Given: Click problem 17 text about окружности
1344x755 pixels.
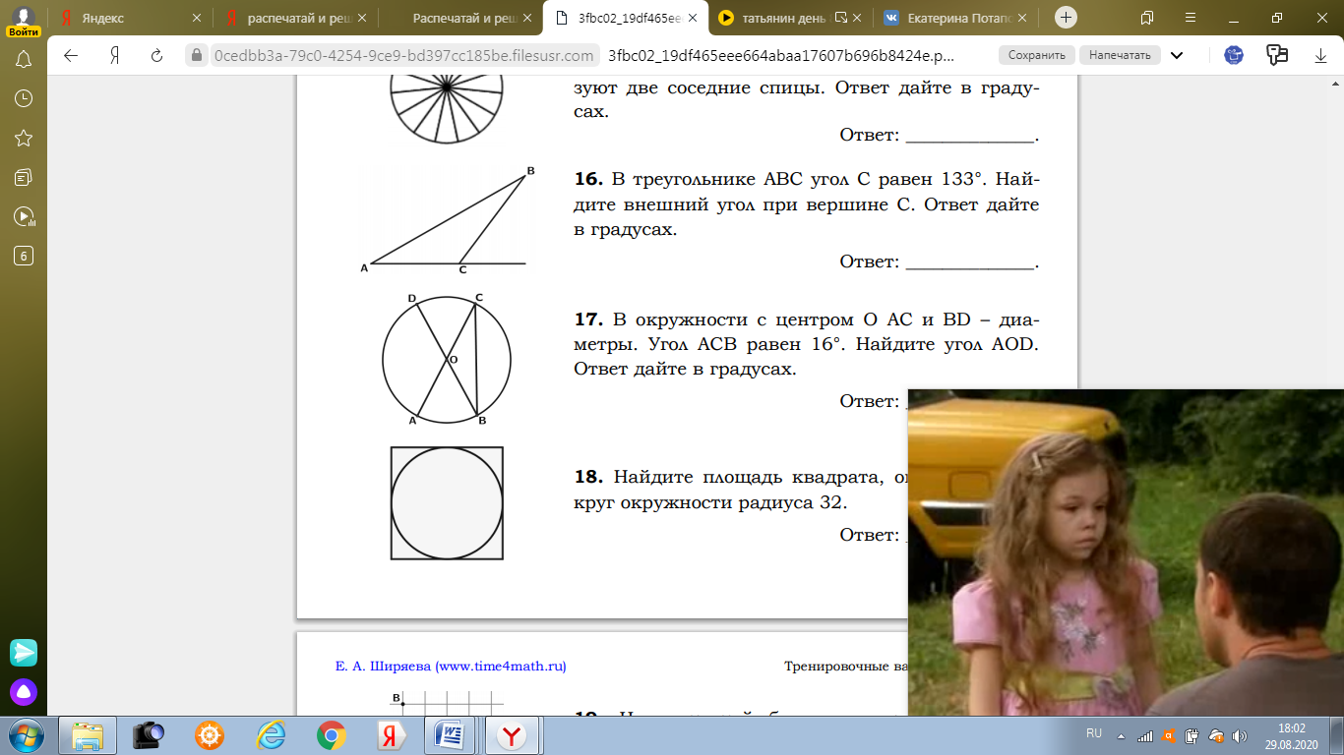Looking at the screenshot, I should point(807,345).
